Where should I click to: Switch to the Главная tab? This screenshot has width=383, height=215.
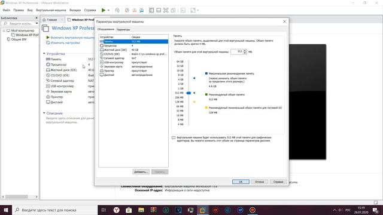tap(52, 20)
